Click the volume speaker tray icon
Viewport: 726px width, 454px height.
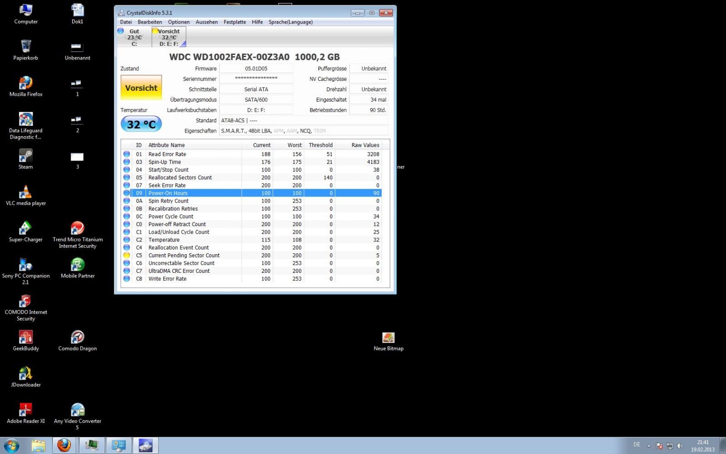point(680,446)
